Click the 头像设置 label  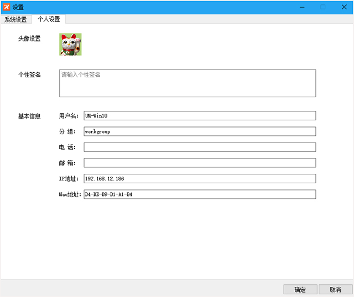point(29,39)
